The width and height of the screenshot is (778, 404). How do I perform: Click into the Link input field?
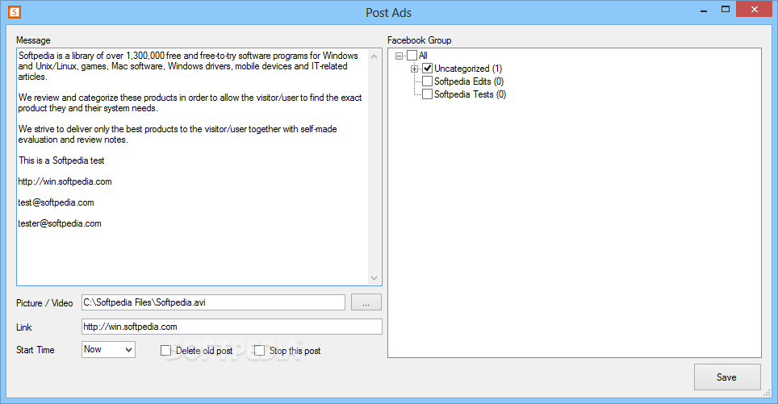pos(232,327)
